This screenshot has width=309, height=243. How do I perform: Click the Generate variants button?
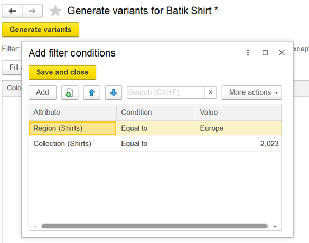coord(41,30)
